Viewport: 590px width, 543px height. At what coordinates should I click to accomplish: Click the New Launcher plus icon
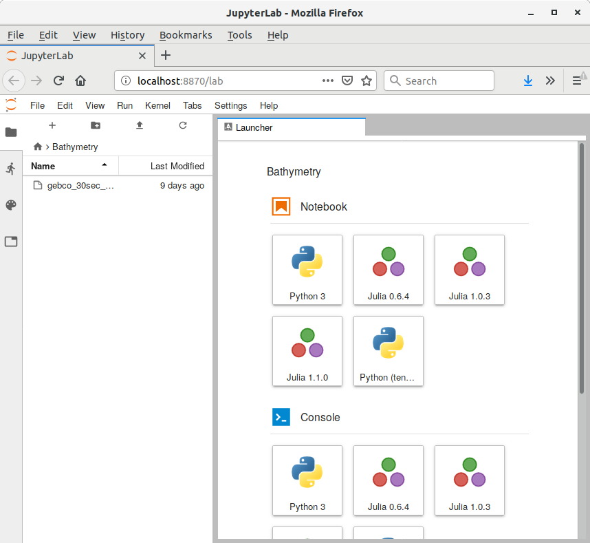tap(52, 125)
